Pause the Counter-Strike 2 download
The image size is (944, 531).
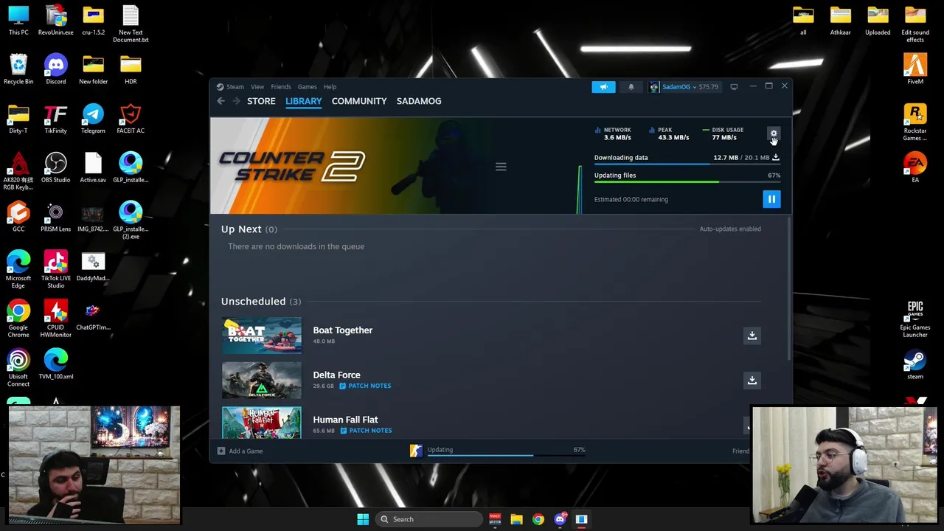771,199
